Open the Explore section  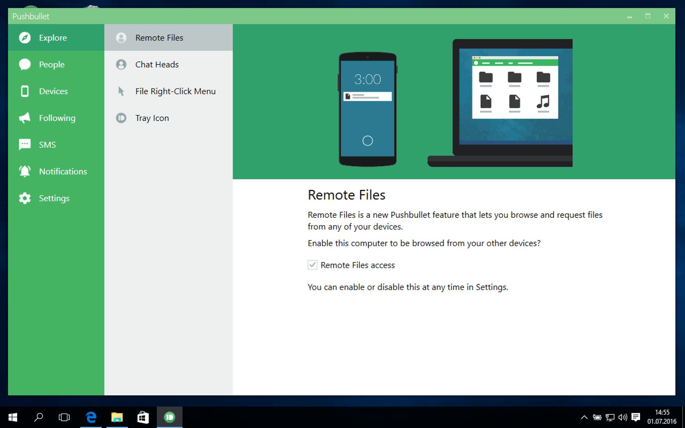(56, 37)
